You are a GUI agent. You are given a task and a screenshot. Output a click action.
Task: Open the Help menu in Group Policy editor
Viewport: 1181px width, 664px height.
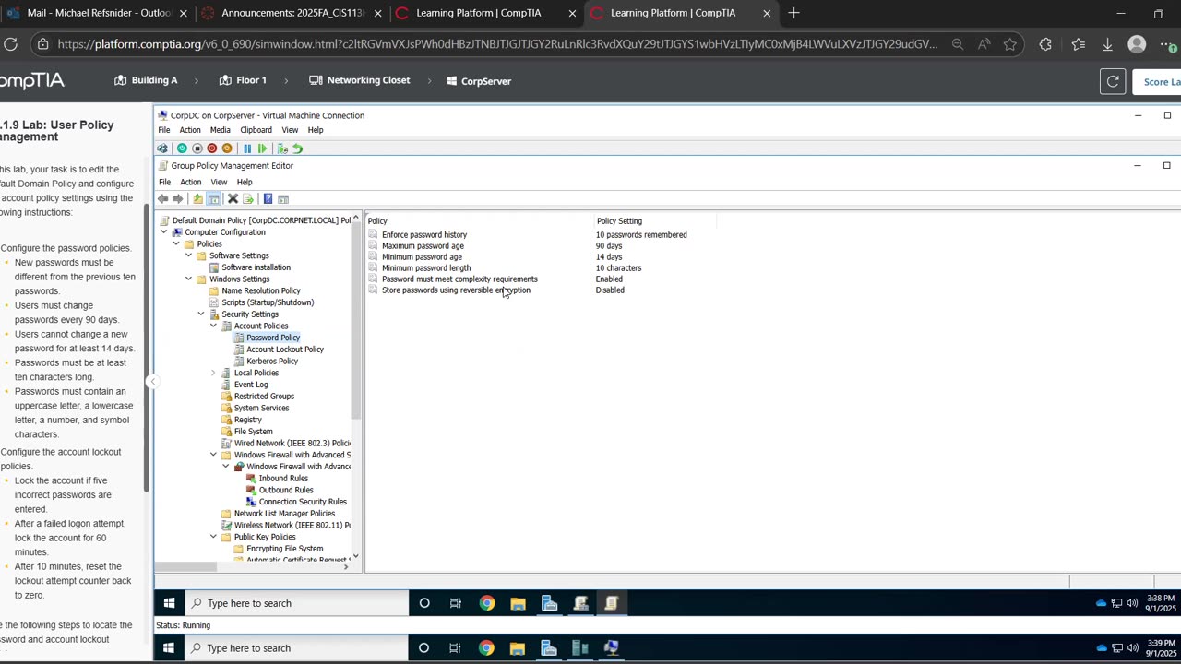[x=245, y=182]
